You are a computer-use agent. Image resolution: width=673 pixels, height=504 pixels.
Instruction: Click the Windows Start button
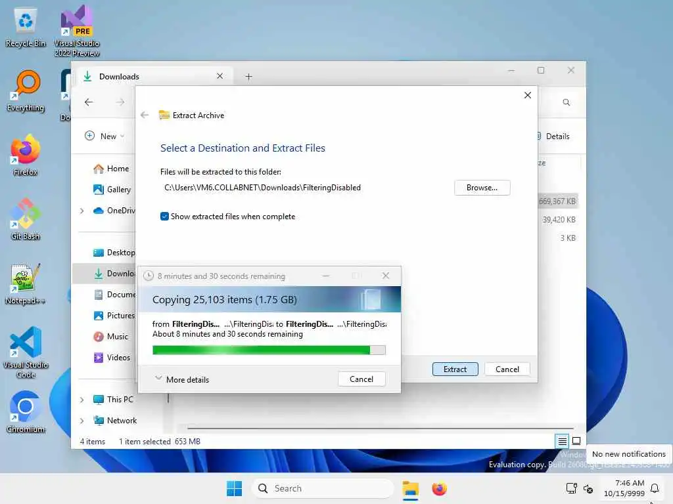click(x=235, y=488)
